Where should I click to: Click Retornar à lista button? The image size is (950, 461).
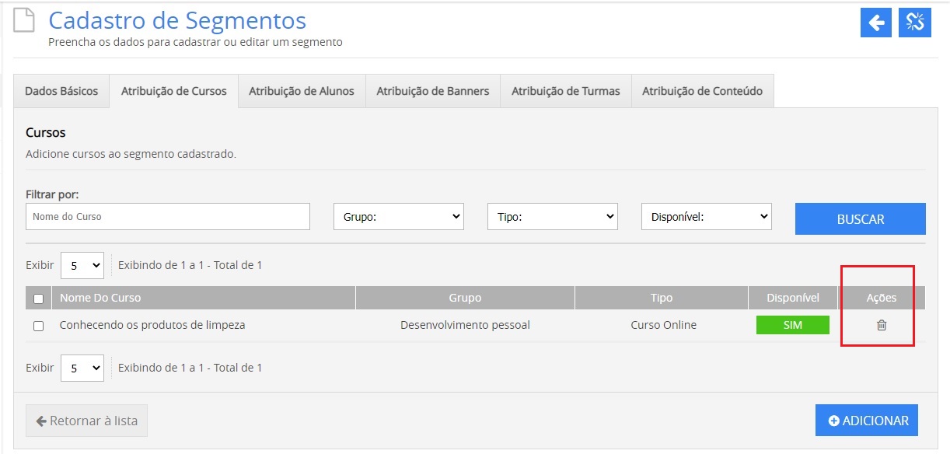point(86,421)
